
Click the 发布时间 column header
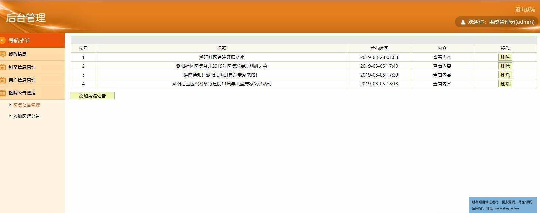(x=379, y=48)
